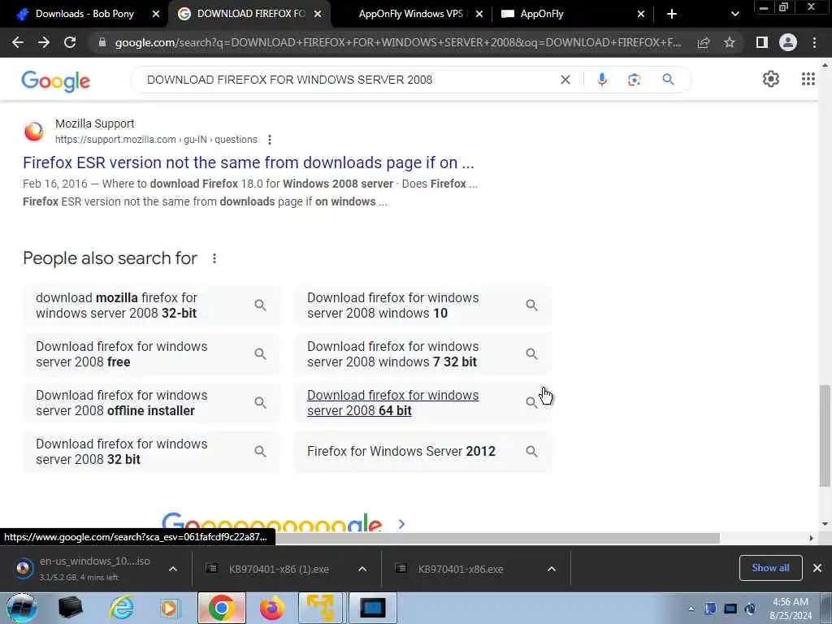Open Firefox ESR version result link
Viewport: 832px width, 624px height.
249,162
